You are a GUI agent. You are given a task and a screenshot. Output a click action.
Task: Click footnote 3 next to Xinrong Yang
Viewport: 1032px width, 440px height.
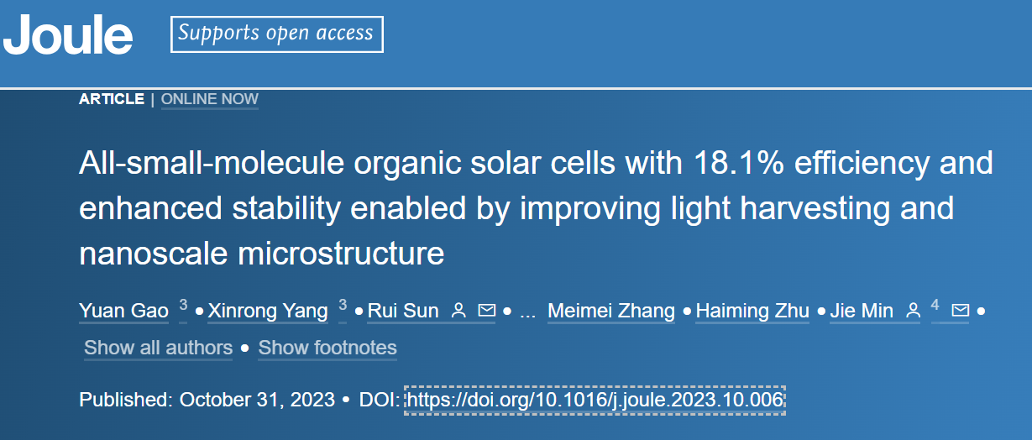click(343, 306)
